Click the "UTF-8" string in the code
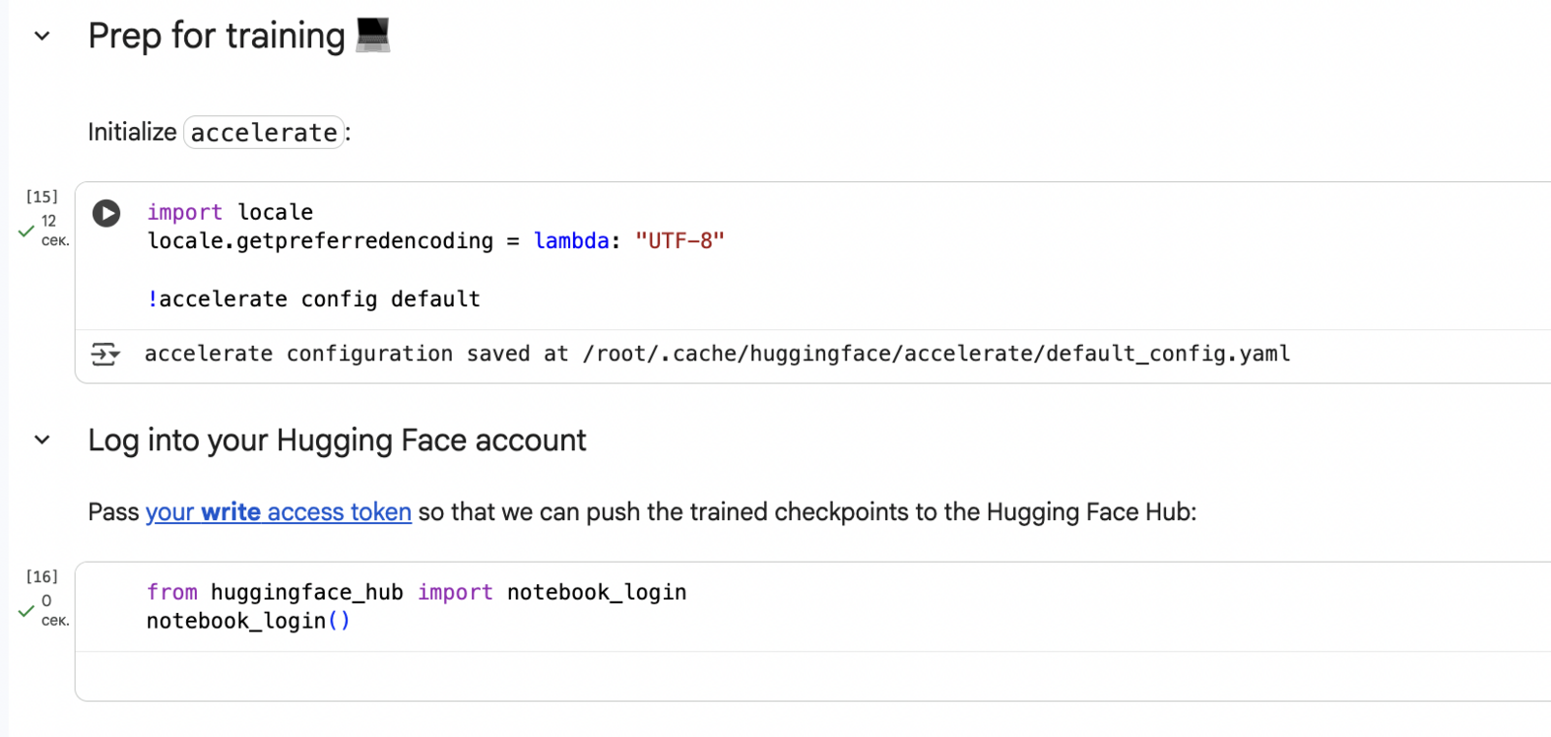1551x737 pixels. click(x=680, y=241)
